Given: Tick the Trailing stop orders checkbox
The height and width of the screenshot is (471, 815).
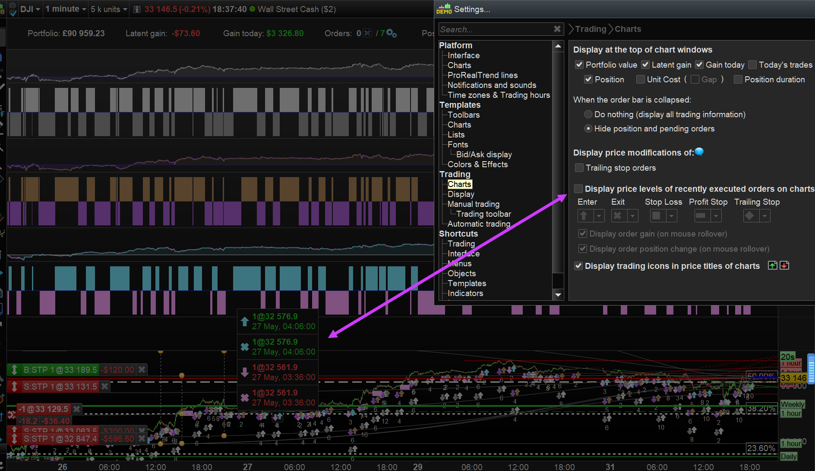Looking at the screenshot, I should [579, 168].
